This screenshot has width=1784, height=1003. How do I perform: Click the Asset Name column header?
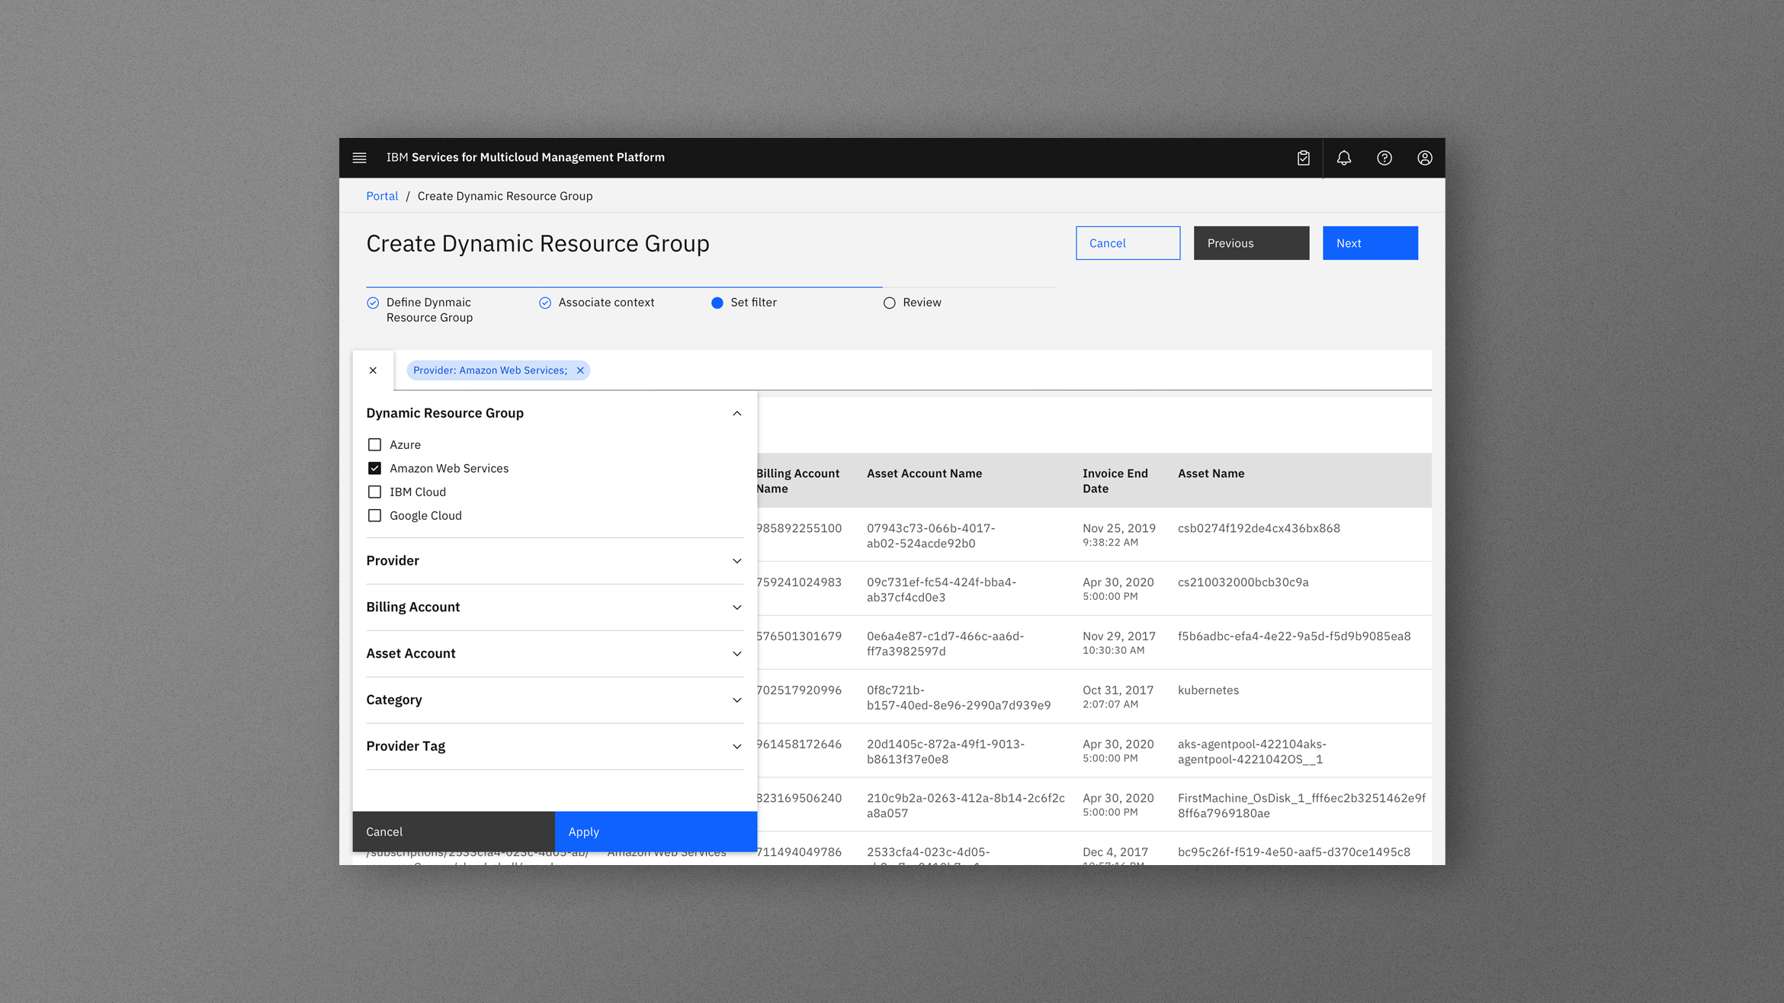pyautogui.click(x=1211, y=473)
